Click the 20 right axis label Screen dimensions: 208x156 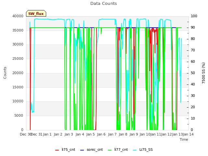coord(193,107)
